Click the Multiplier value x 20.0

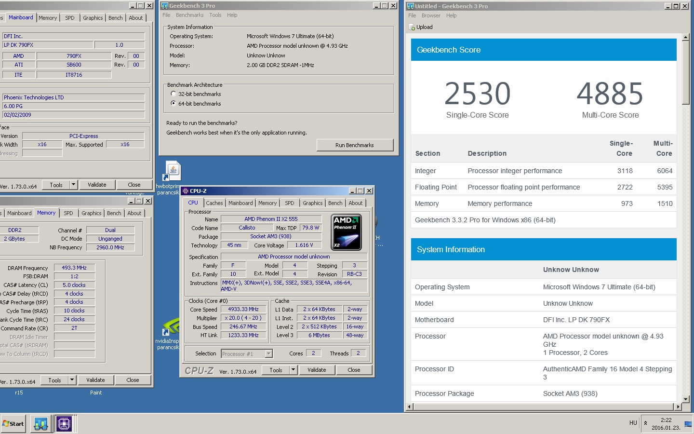click(243, 318)
